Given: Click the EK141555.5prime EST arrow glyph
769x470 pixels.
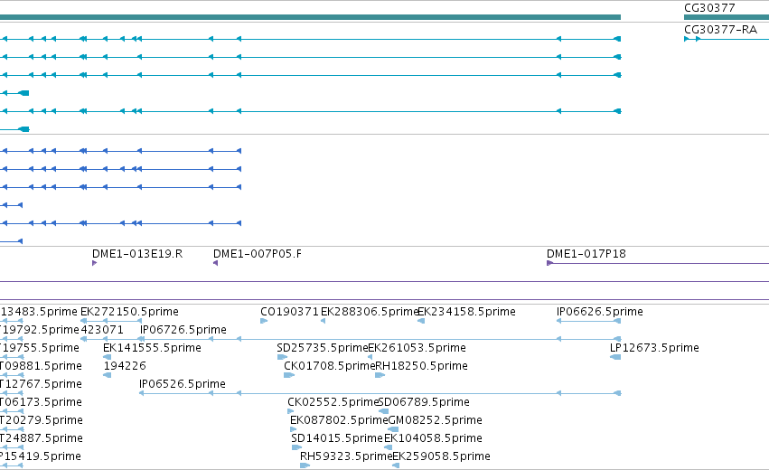Looking at the screenshot, I should click(108, 357).
